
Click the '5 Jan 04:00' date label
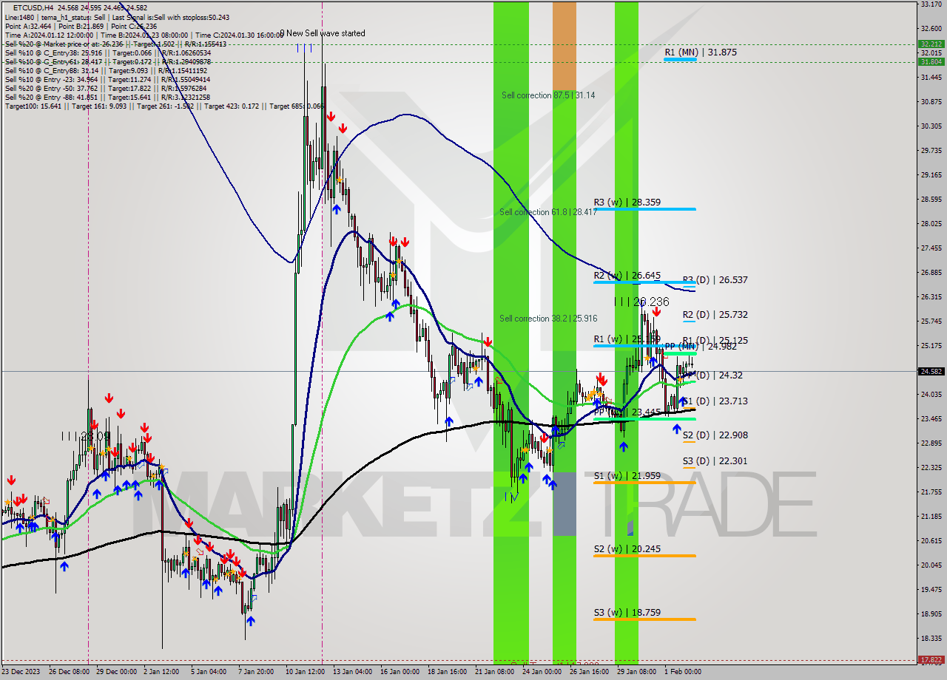pyautogui.click(x=209, y=672)
